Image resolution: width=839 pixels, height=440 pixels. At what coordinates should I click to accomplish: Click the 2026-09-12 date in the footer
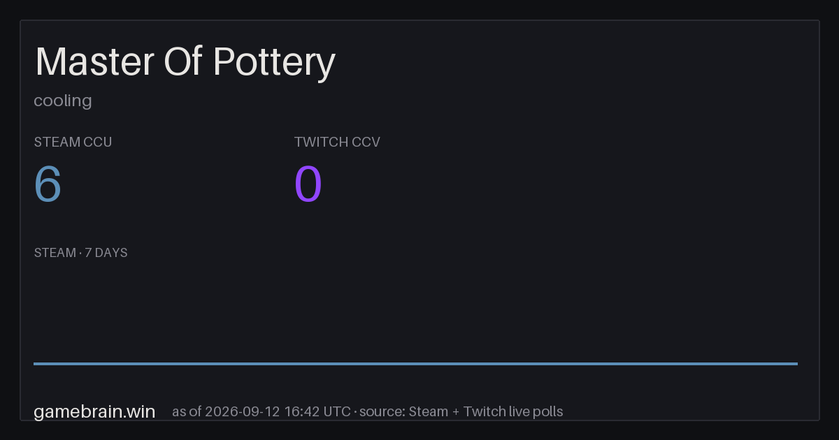click(x=243, y=411)
